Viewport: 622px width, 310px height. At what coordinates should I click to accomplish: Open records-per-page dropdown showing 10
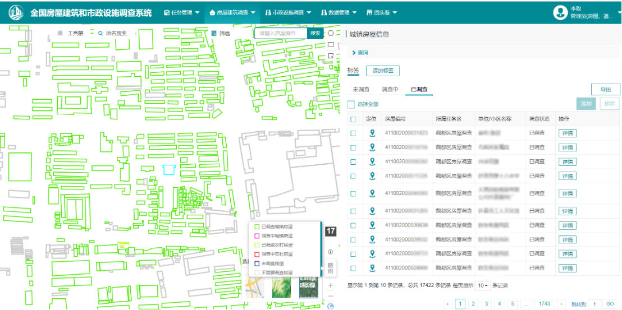(483, 285)
